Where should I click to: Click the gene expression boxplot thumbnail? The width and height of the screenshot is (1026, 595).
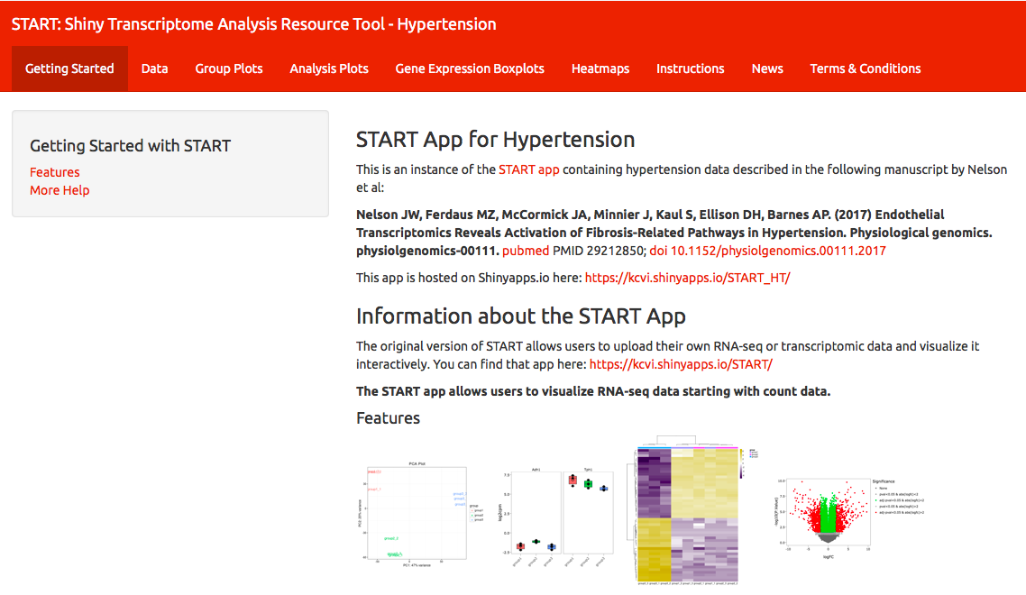tap(557, 517)
